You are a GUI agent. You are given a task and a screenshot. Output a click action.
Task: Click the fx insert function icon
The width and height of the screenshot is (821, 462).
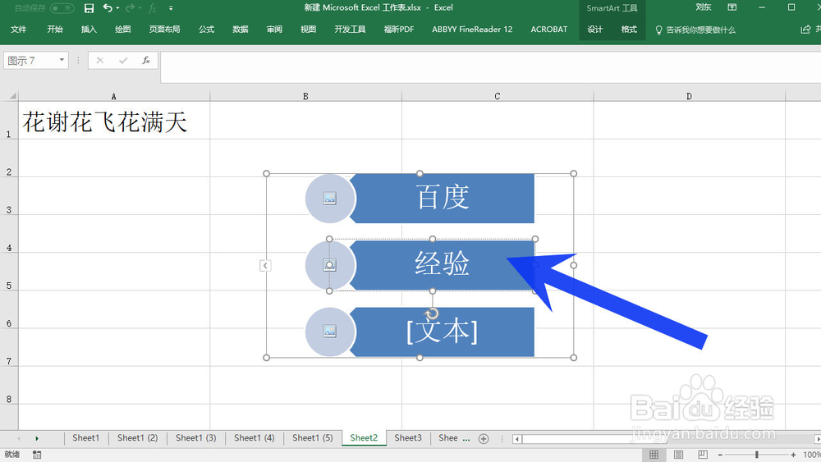[146, 61]
